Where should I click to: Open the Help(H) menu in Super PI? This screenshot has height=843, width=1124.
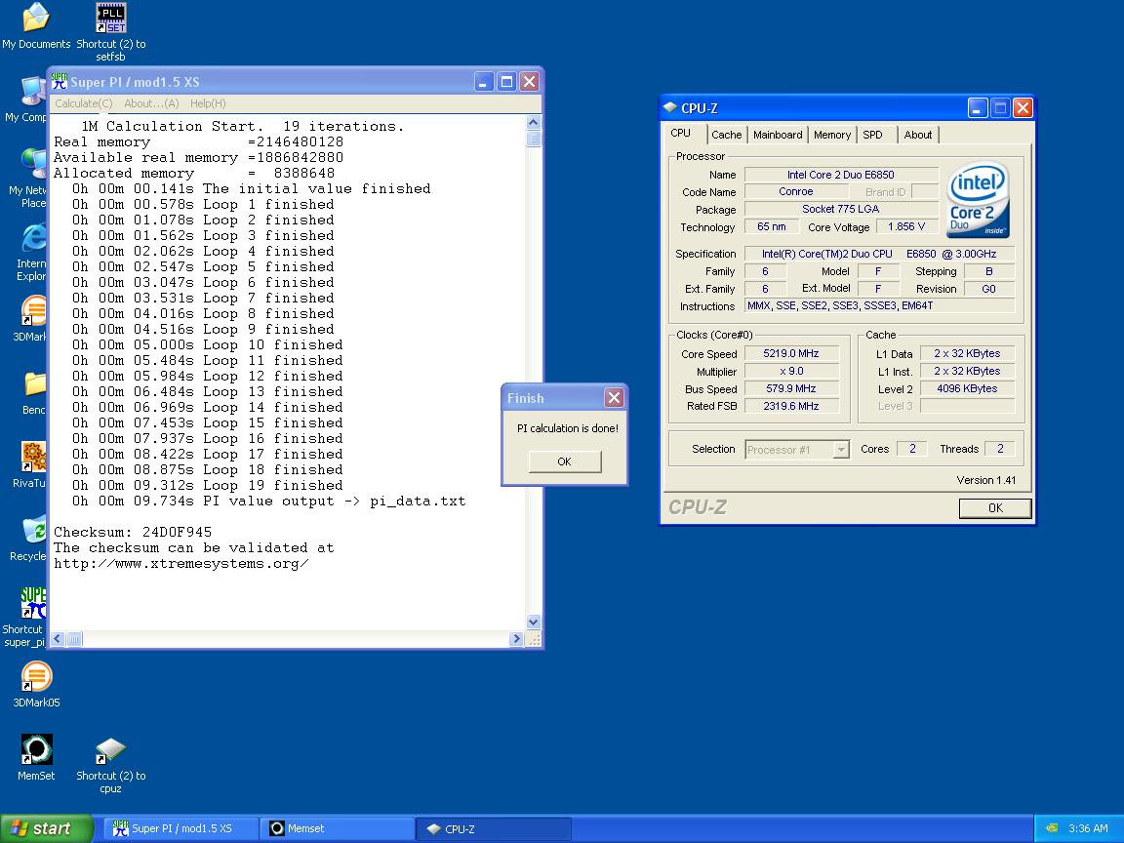click(x=208, y=103)
